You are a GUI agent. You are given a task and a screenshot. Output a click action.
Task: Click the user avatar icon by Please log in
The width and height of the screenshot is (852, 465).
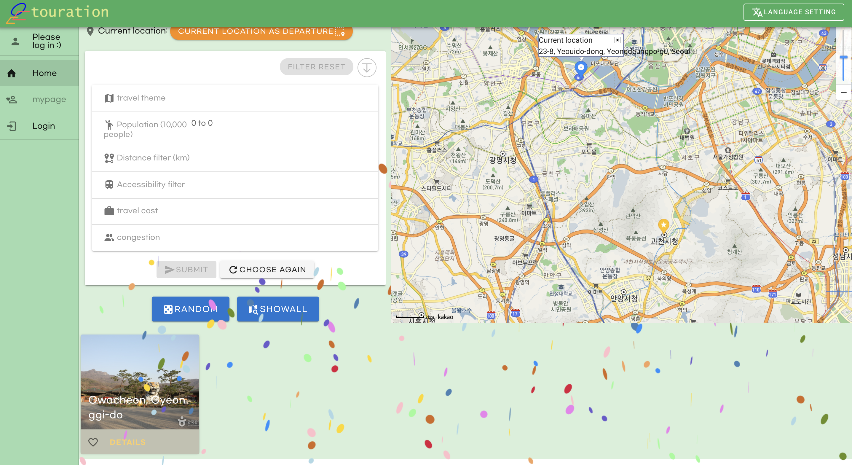15,42
